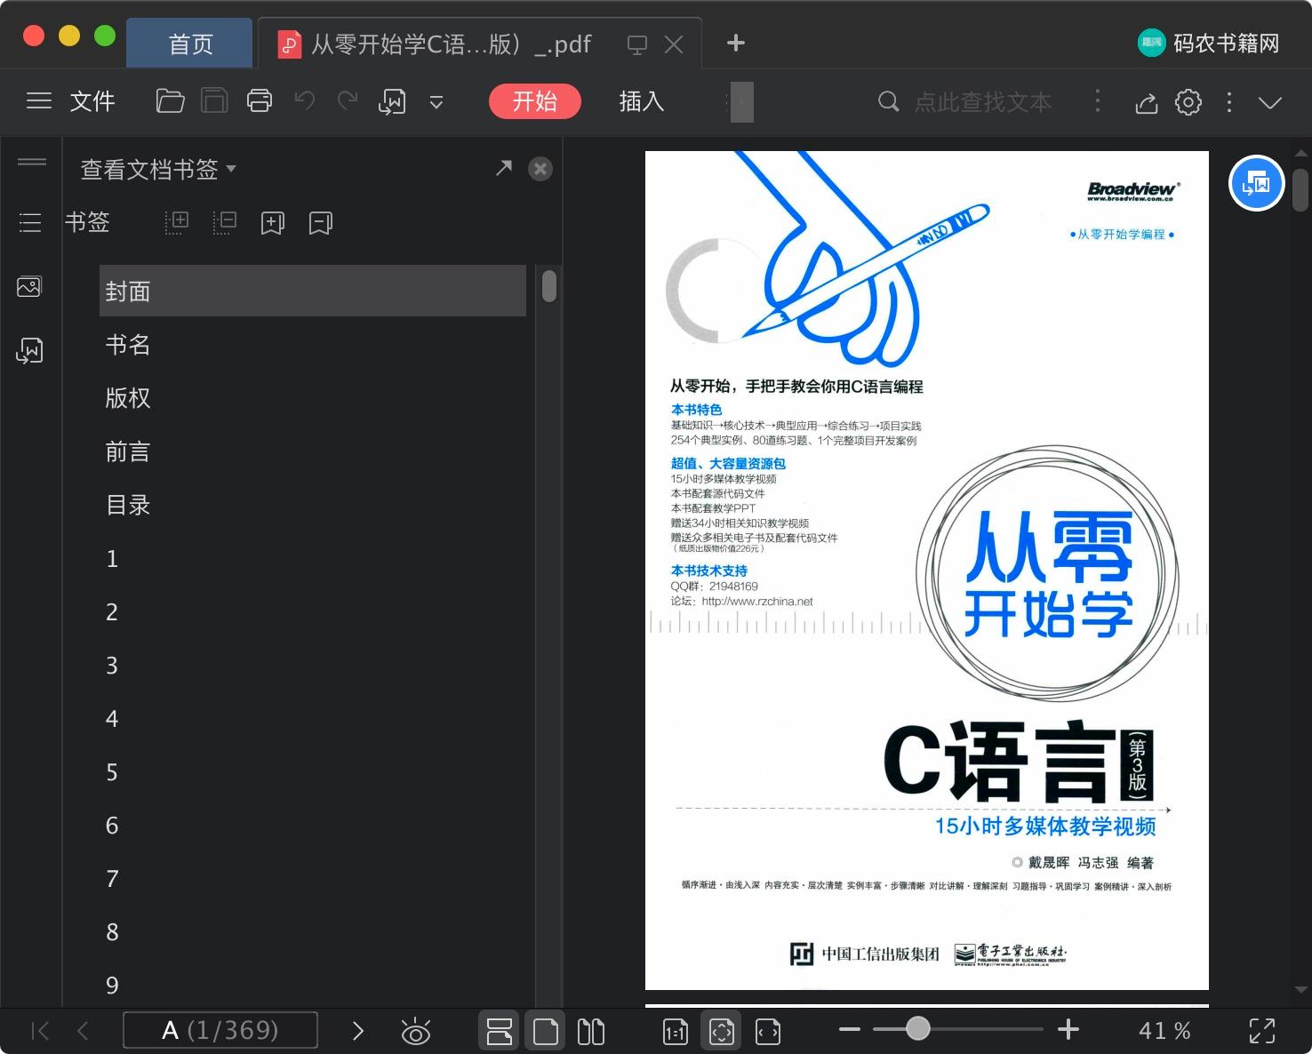Screen dimensions: 1312x1054
Task: Click the undo arrow icon
Action: pos(305,101)
